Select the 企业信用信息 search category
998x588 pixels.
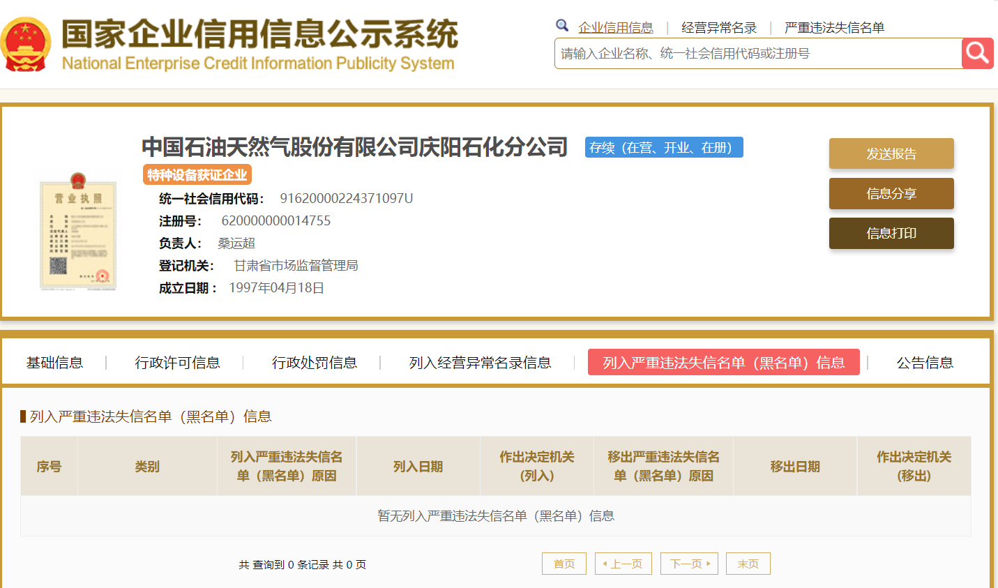616,28
